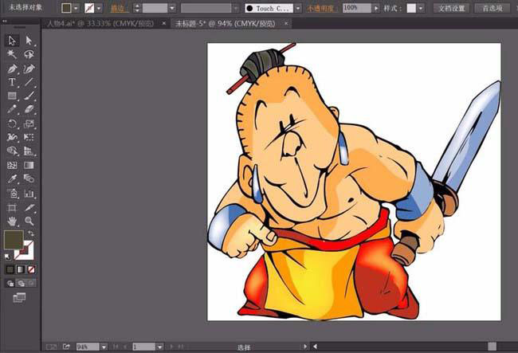
Task: Open the variable width profile dropdown
Action: click(x=236, y=8)
